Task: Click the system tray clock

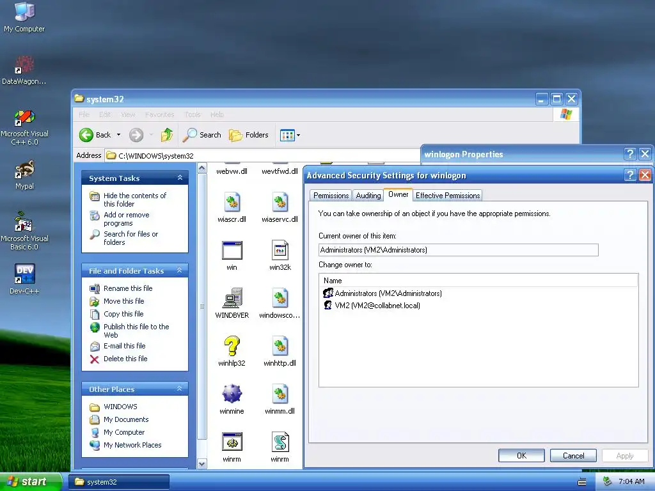Action: [631, 481]
